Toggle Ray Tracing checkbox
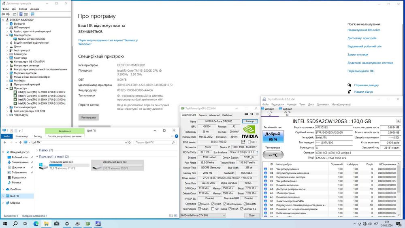Screen dimensions: 405x228 [213, 209]
